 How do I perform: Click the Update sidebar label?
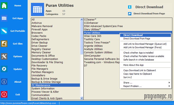coord(18,69)
